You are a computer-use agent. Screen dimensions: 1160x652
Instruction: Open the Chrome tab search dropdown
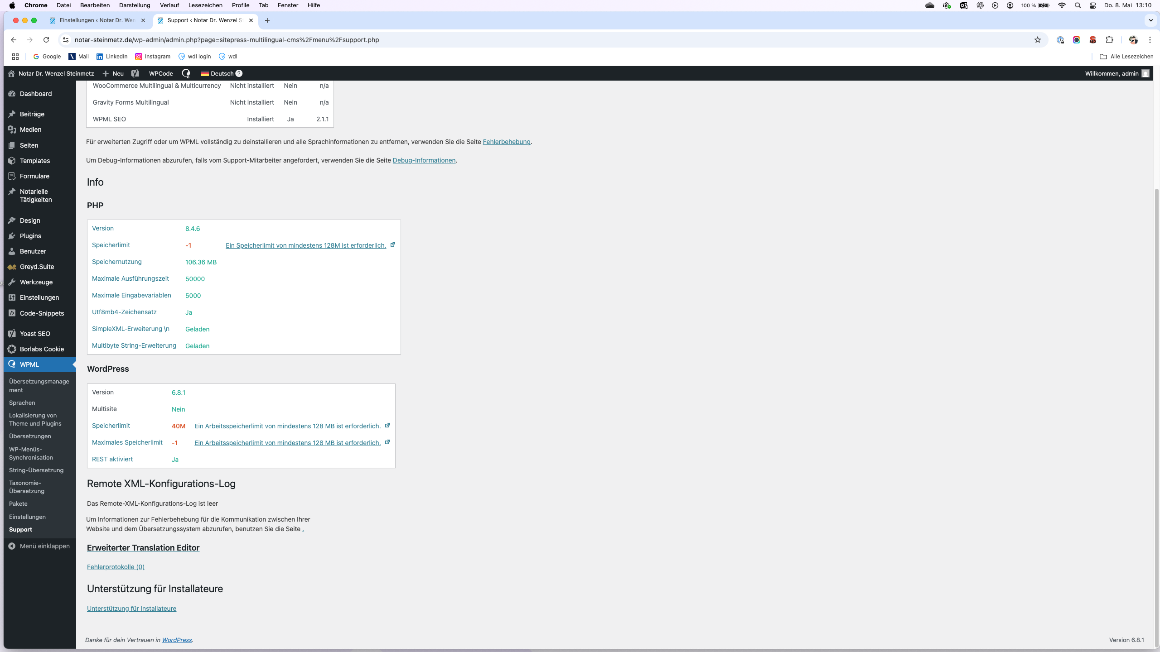point(1150,20)
